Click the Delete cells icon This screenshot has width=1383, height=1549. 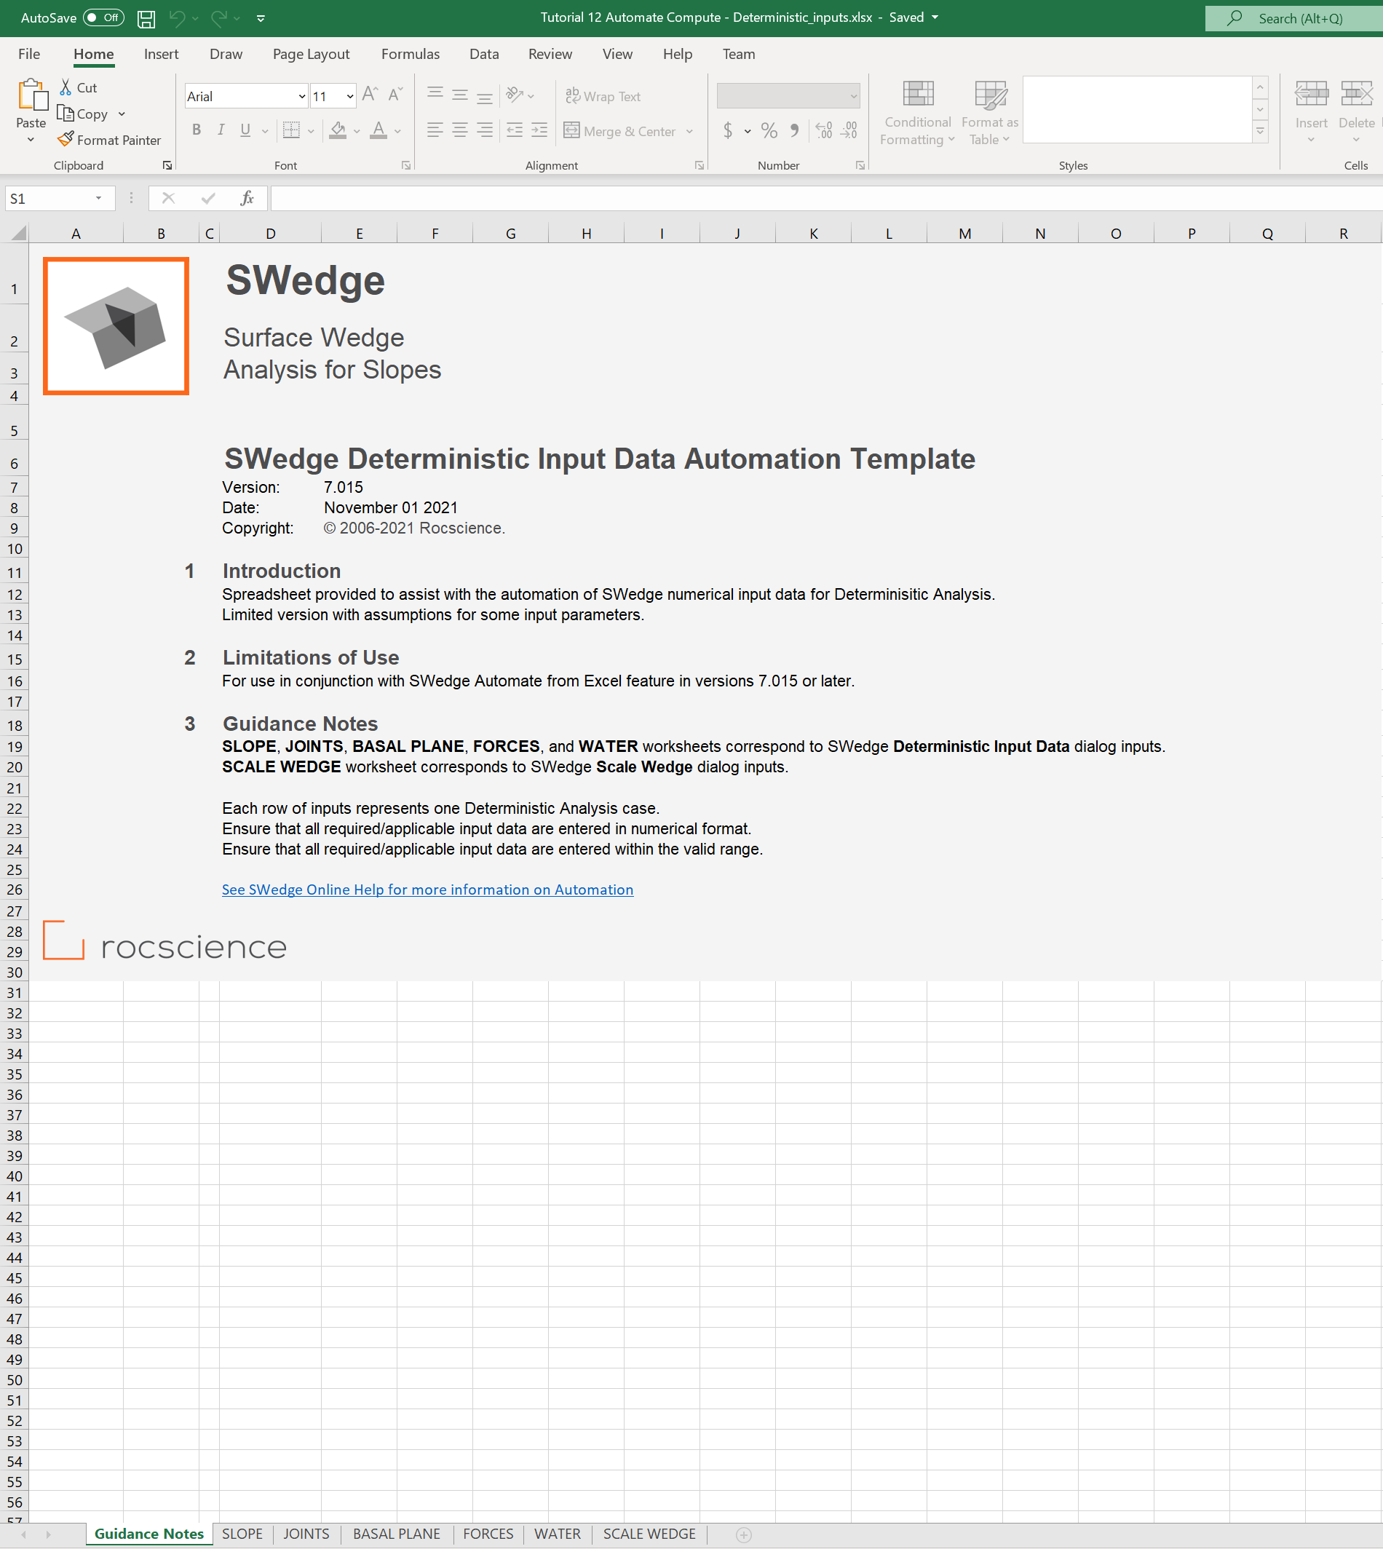pos(1356,93)
